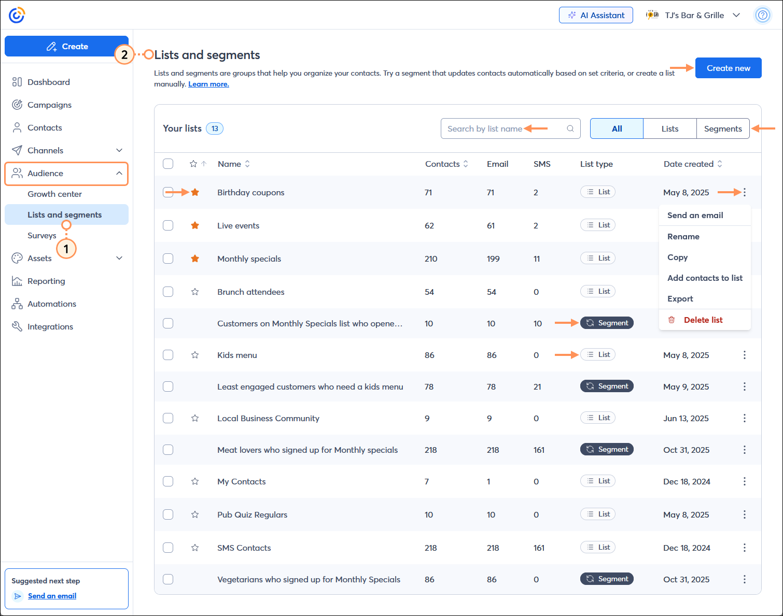783x616 pixels.
Task: Sort lists by Contacts column
Action: tap(446, 164)
